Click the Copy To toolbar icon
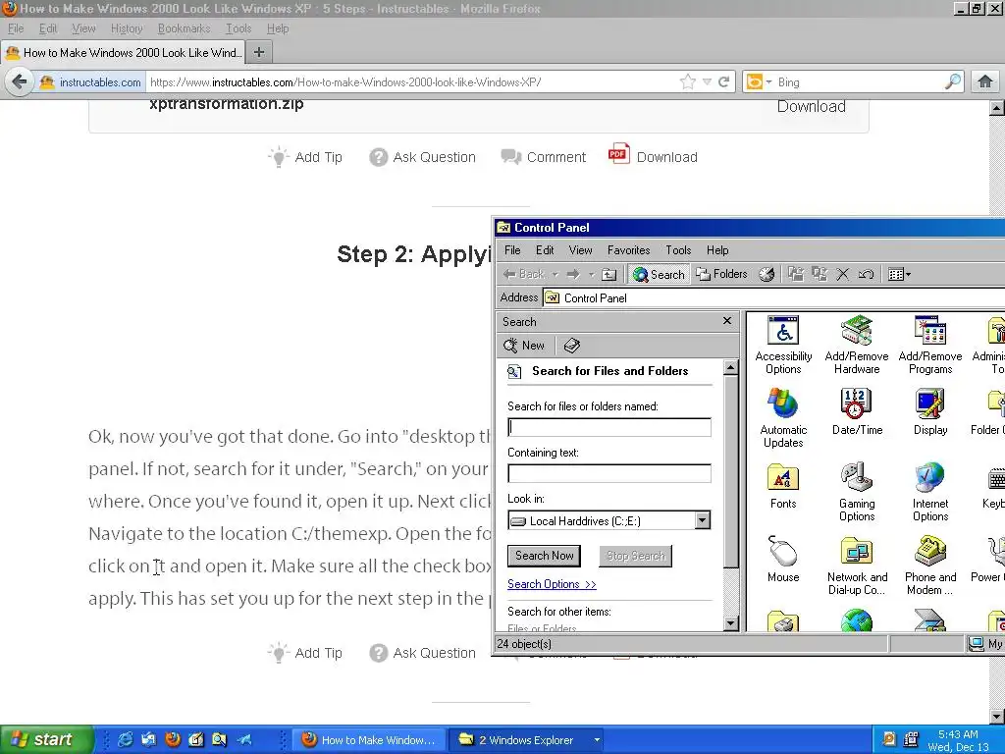This screenshot has width=1005, height=754. (x=820, y=275)
